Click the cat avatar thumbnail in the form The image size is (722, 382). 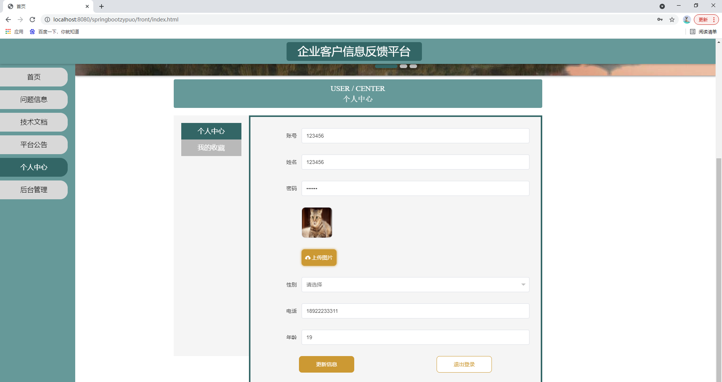pyautogui.click(x=316, y=222)
